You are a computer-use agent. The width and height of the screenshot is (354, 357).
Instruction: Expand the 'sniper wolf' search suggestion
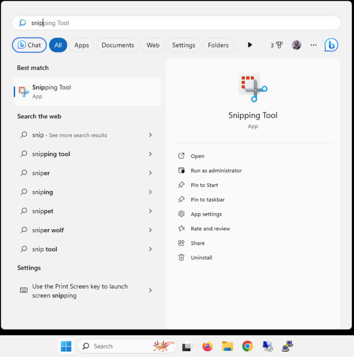click(150, 230)
